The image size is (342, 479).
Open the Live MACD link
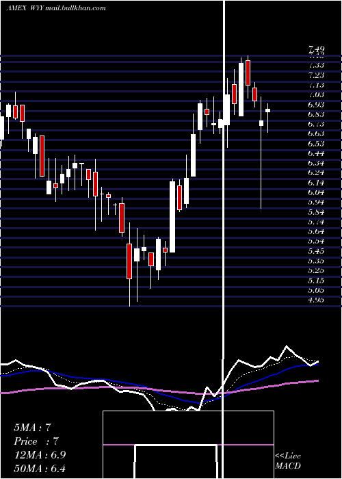point(288,461)
